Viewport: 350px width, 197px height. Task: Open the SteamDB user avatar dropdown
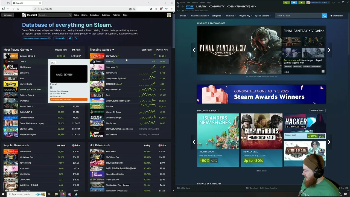168,15
